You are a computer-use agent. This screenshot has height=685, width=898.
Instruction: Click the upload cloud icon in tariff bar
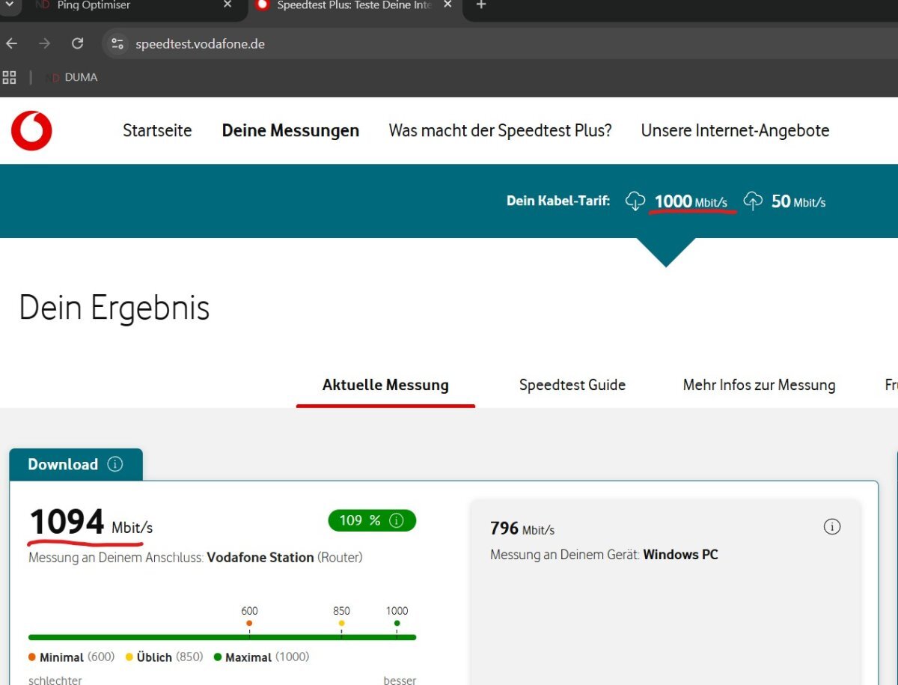point(753,201)
